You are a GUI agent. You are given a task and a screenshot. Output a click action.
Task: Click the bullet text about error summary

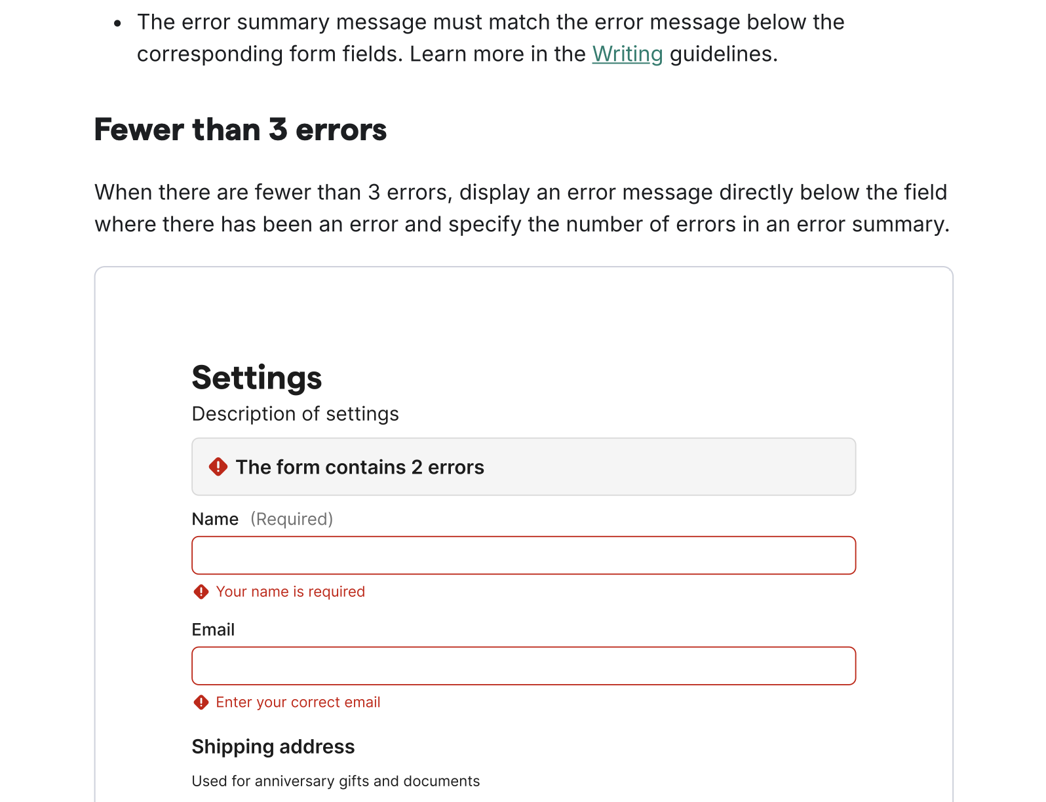pos(490,23)
